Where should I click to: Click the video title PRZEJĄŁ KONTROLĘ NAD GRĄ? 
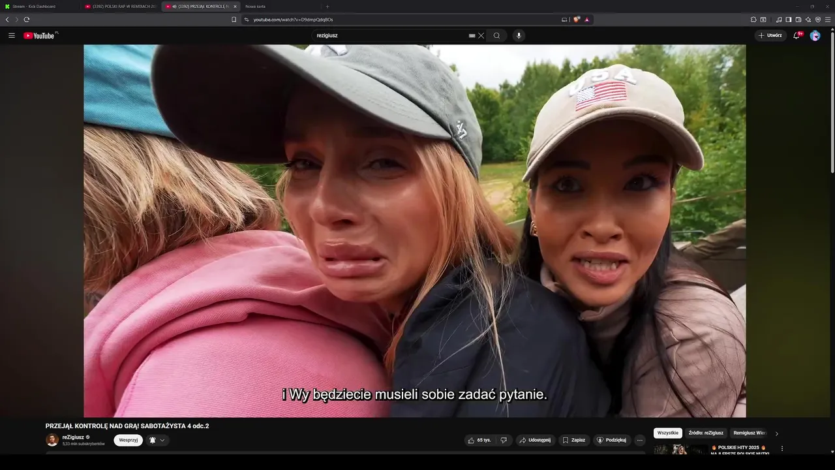(x=127, y=426)
